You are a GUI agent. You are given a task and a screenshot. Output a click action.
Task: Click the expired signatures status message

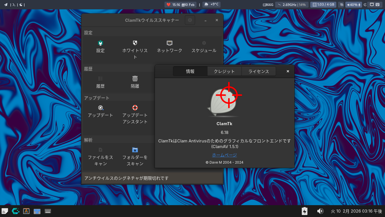127,178
